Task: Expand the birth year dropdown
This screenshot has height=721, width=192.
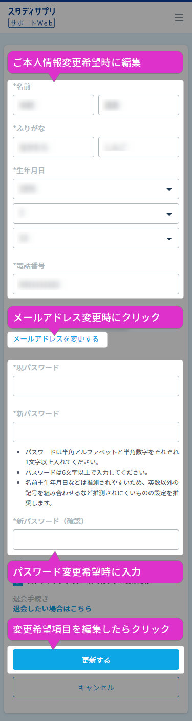Action: point(96,189)
